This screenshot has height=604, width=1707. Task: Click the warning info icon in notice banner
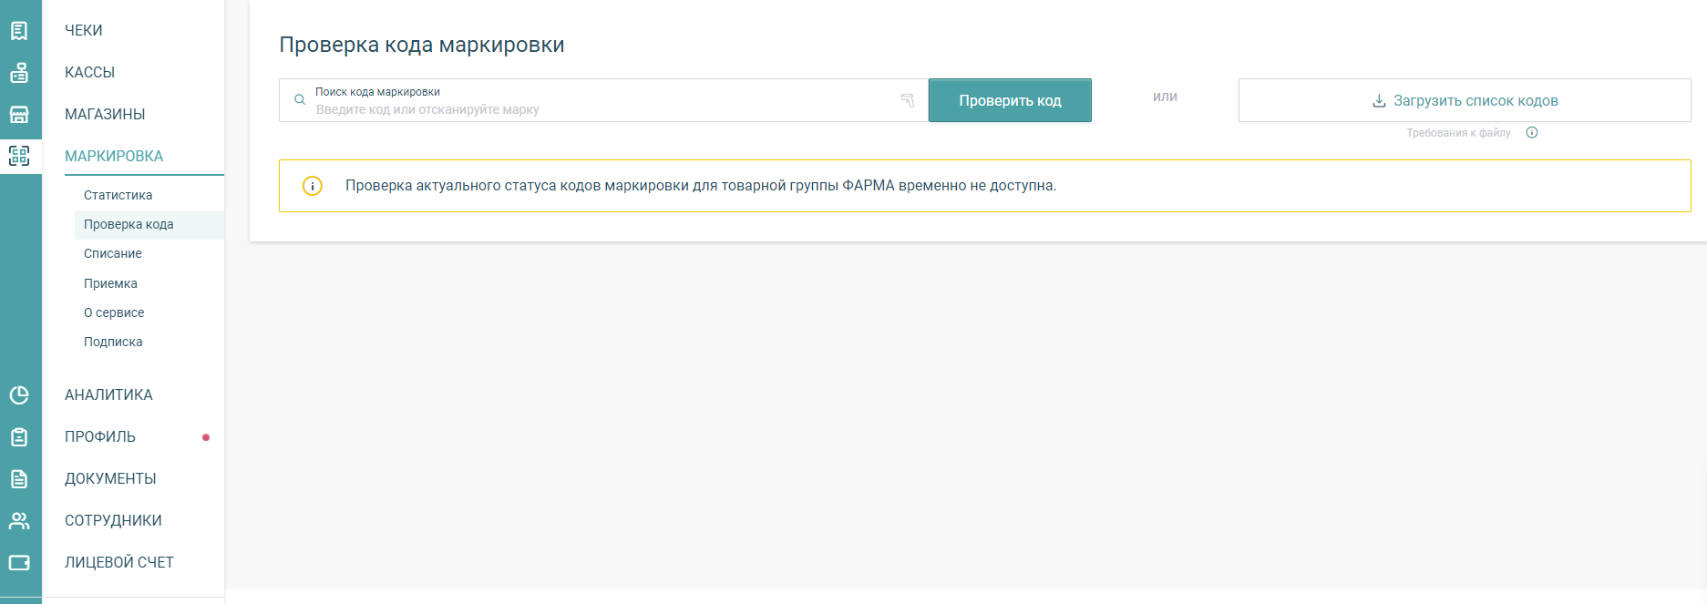tap(313, 186)
